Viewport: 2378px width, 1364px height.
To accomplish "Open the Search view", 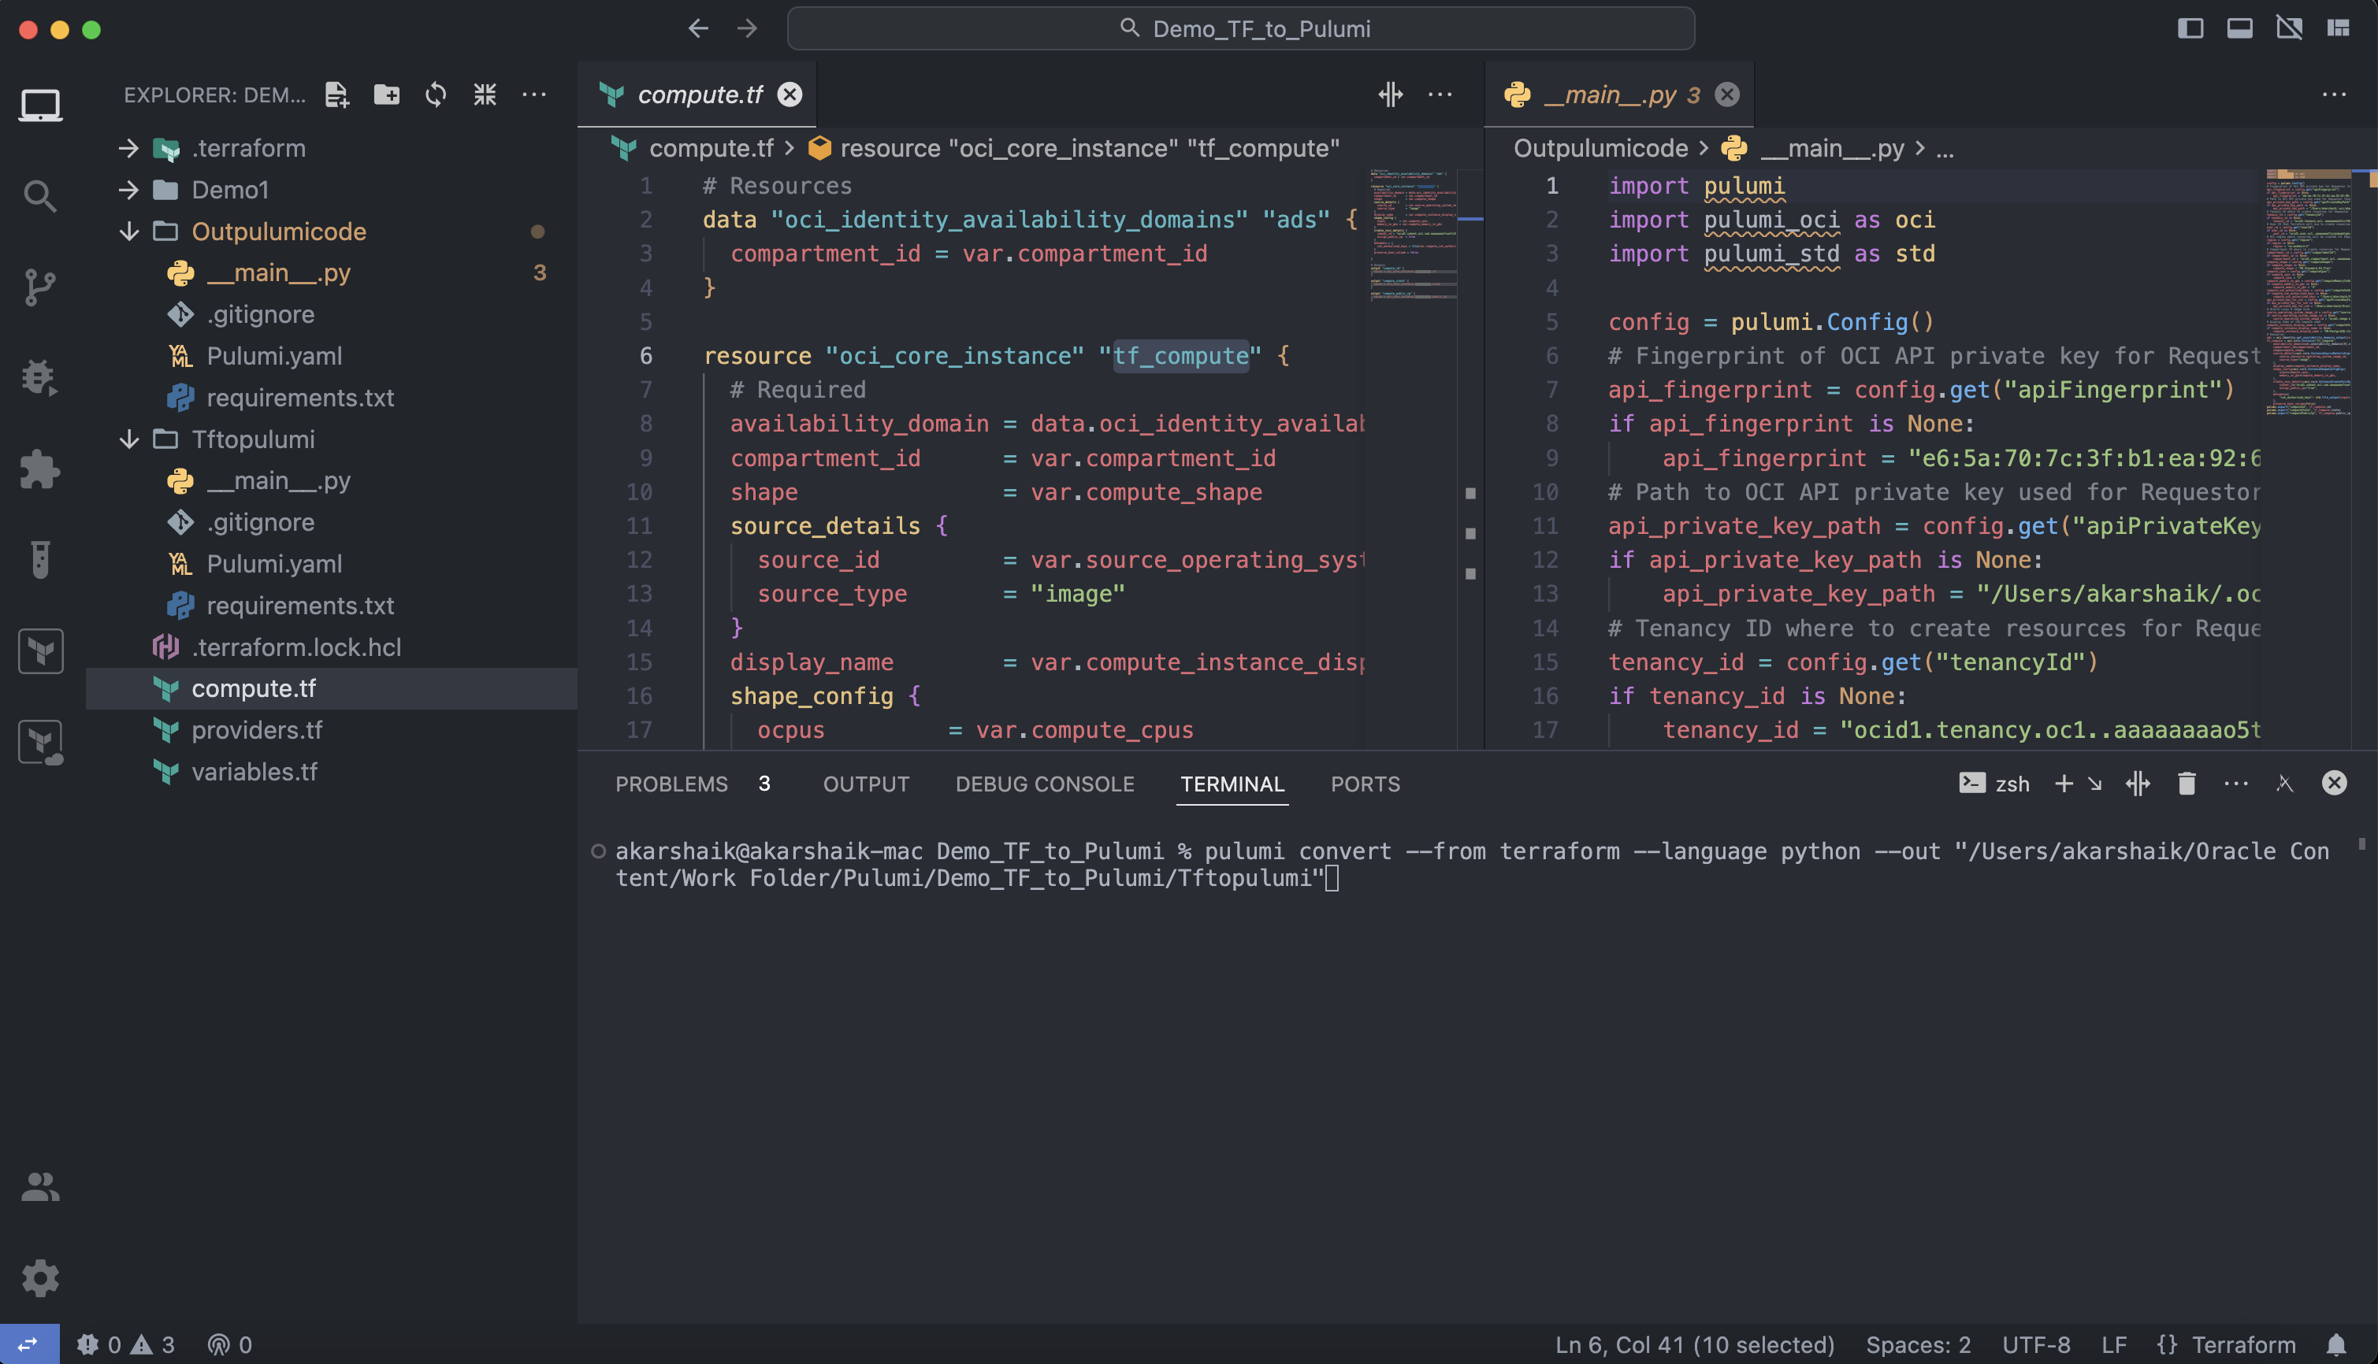I will click(x=40, y=195).
